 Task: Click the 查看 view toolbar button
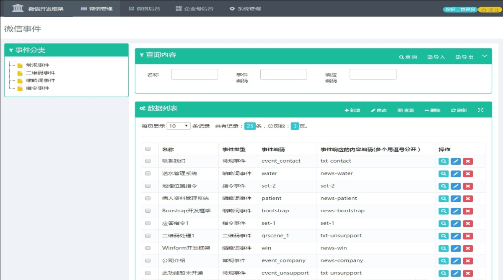[x=406, y=110]
